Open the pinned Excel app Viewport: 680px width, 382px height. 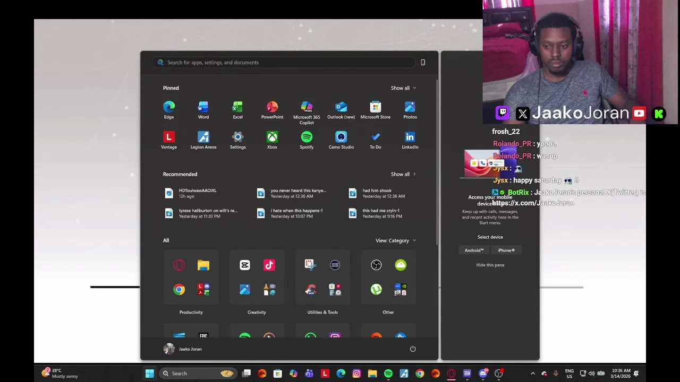pyautogui.click(x=237, y=110)
